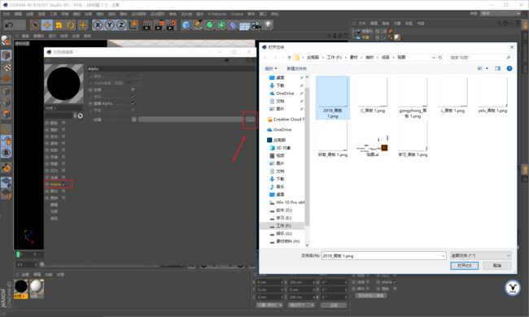Click the Undo arrow icon
529x317 pixels.
[10, 25]
